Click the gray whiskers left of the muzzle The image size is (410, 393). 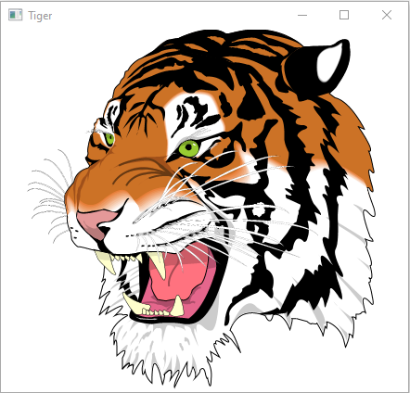[x=49, y=195]
